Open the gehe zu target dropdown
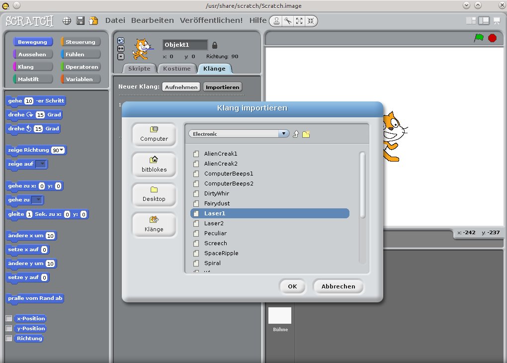 click(37, 200)
